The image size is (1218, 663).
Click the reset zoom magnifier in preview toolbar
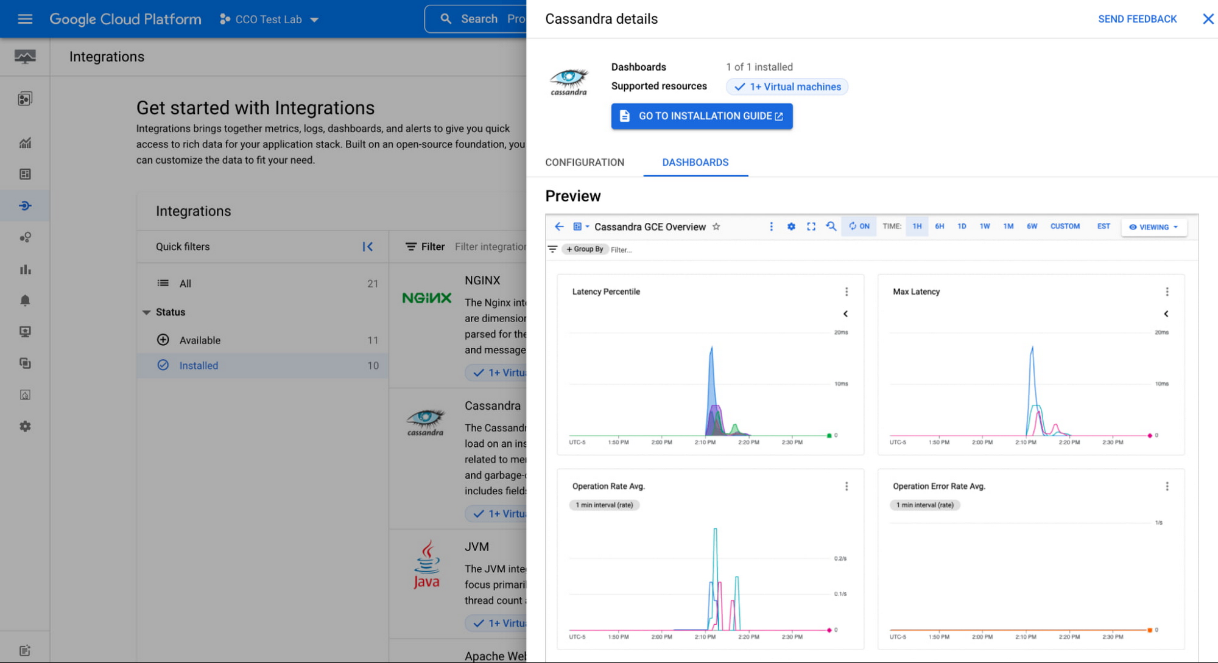(831, 226)
